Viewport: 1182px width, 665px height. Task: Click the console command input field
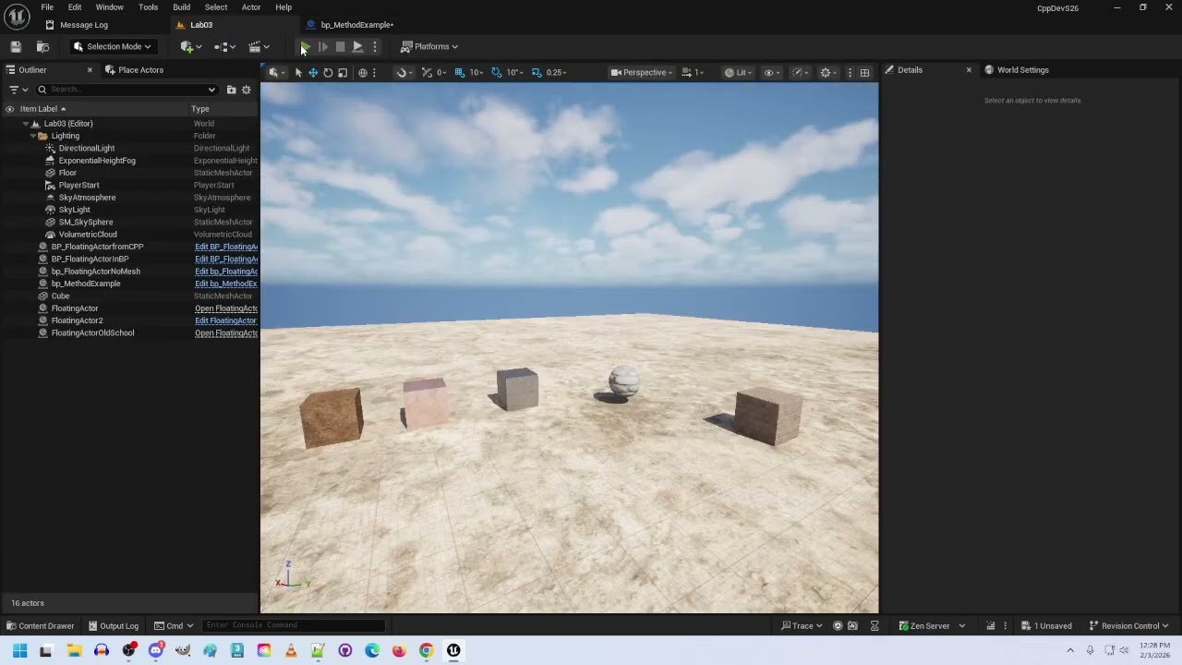pyautogui.click(x=294, y=625)
